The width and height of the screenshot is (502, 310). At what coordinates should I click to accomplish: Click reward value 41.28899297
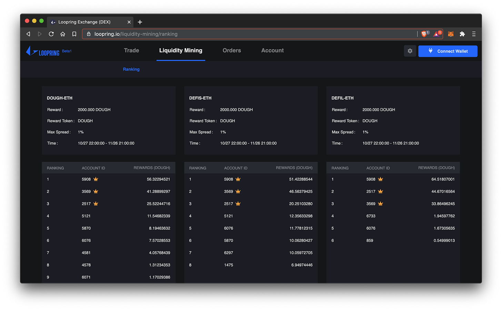pos(159,192)
